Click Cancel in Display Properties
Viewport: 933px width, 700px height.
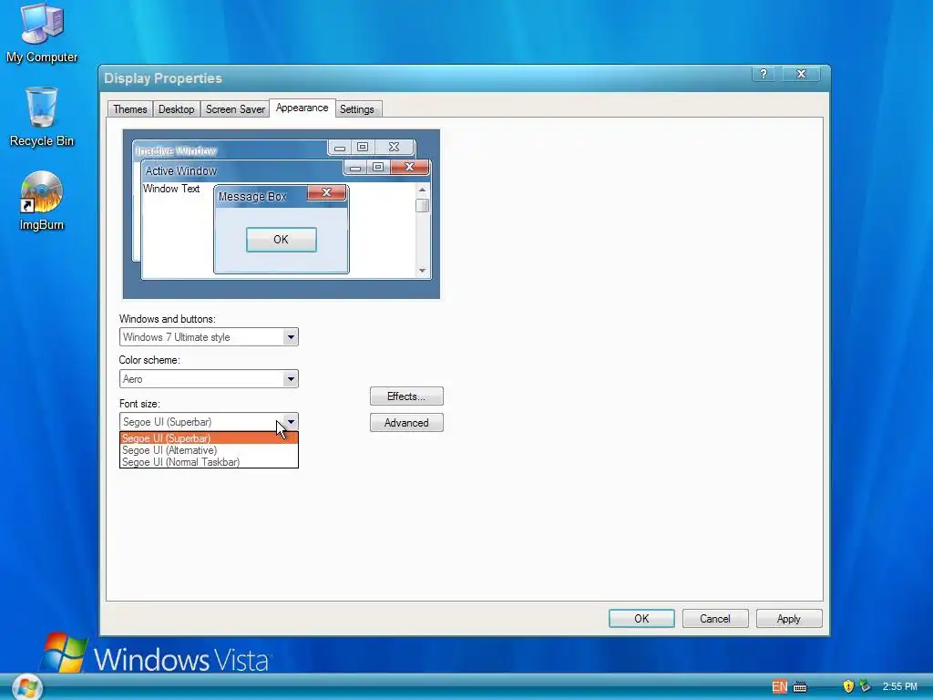[714, 619]
